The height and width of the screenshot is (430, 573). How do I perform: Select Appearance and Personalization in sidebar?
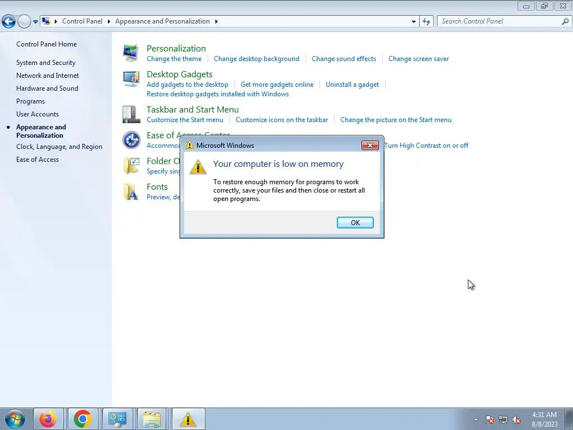(x=41, y=131)
